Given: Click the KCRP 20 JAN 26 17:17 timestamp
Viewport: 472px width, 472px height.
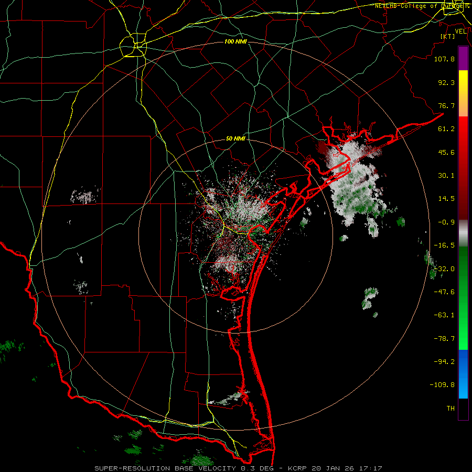Looking at the screenshot, I should (335, 468).
